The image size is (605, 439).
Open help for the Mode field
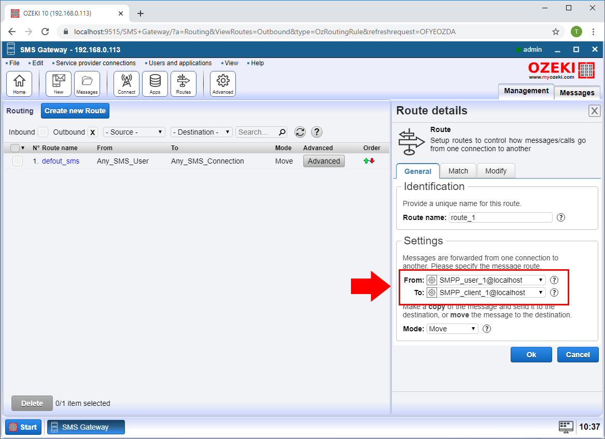pos(487,329)
